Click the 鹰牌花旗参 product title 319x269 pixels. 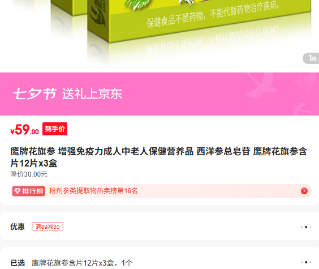click(x=159, y=157)
